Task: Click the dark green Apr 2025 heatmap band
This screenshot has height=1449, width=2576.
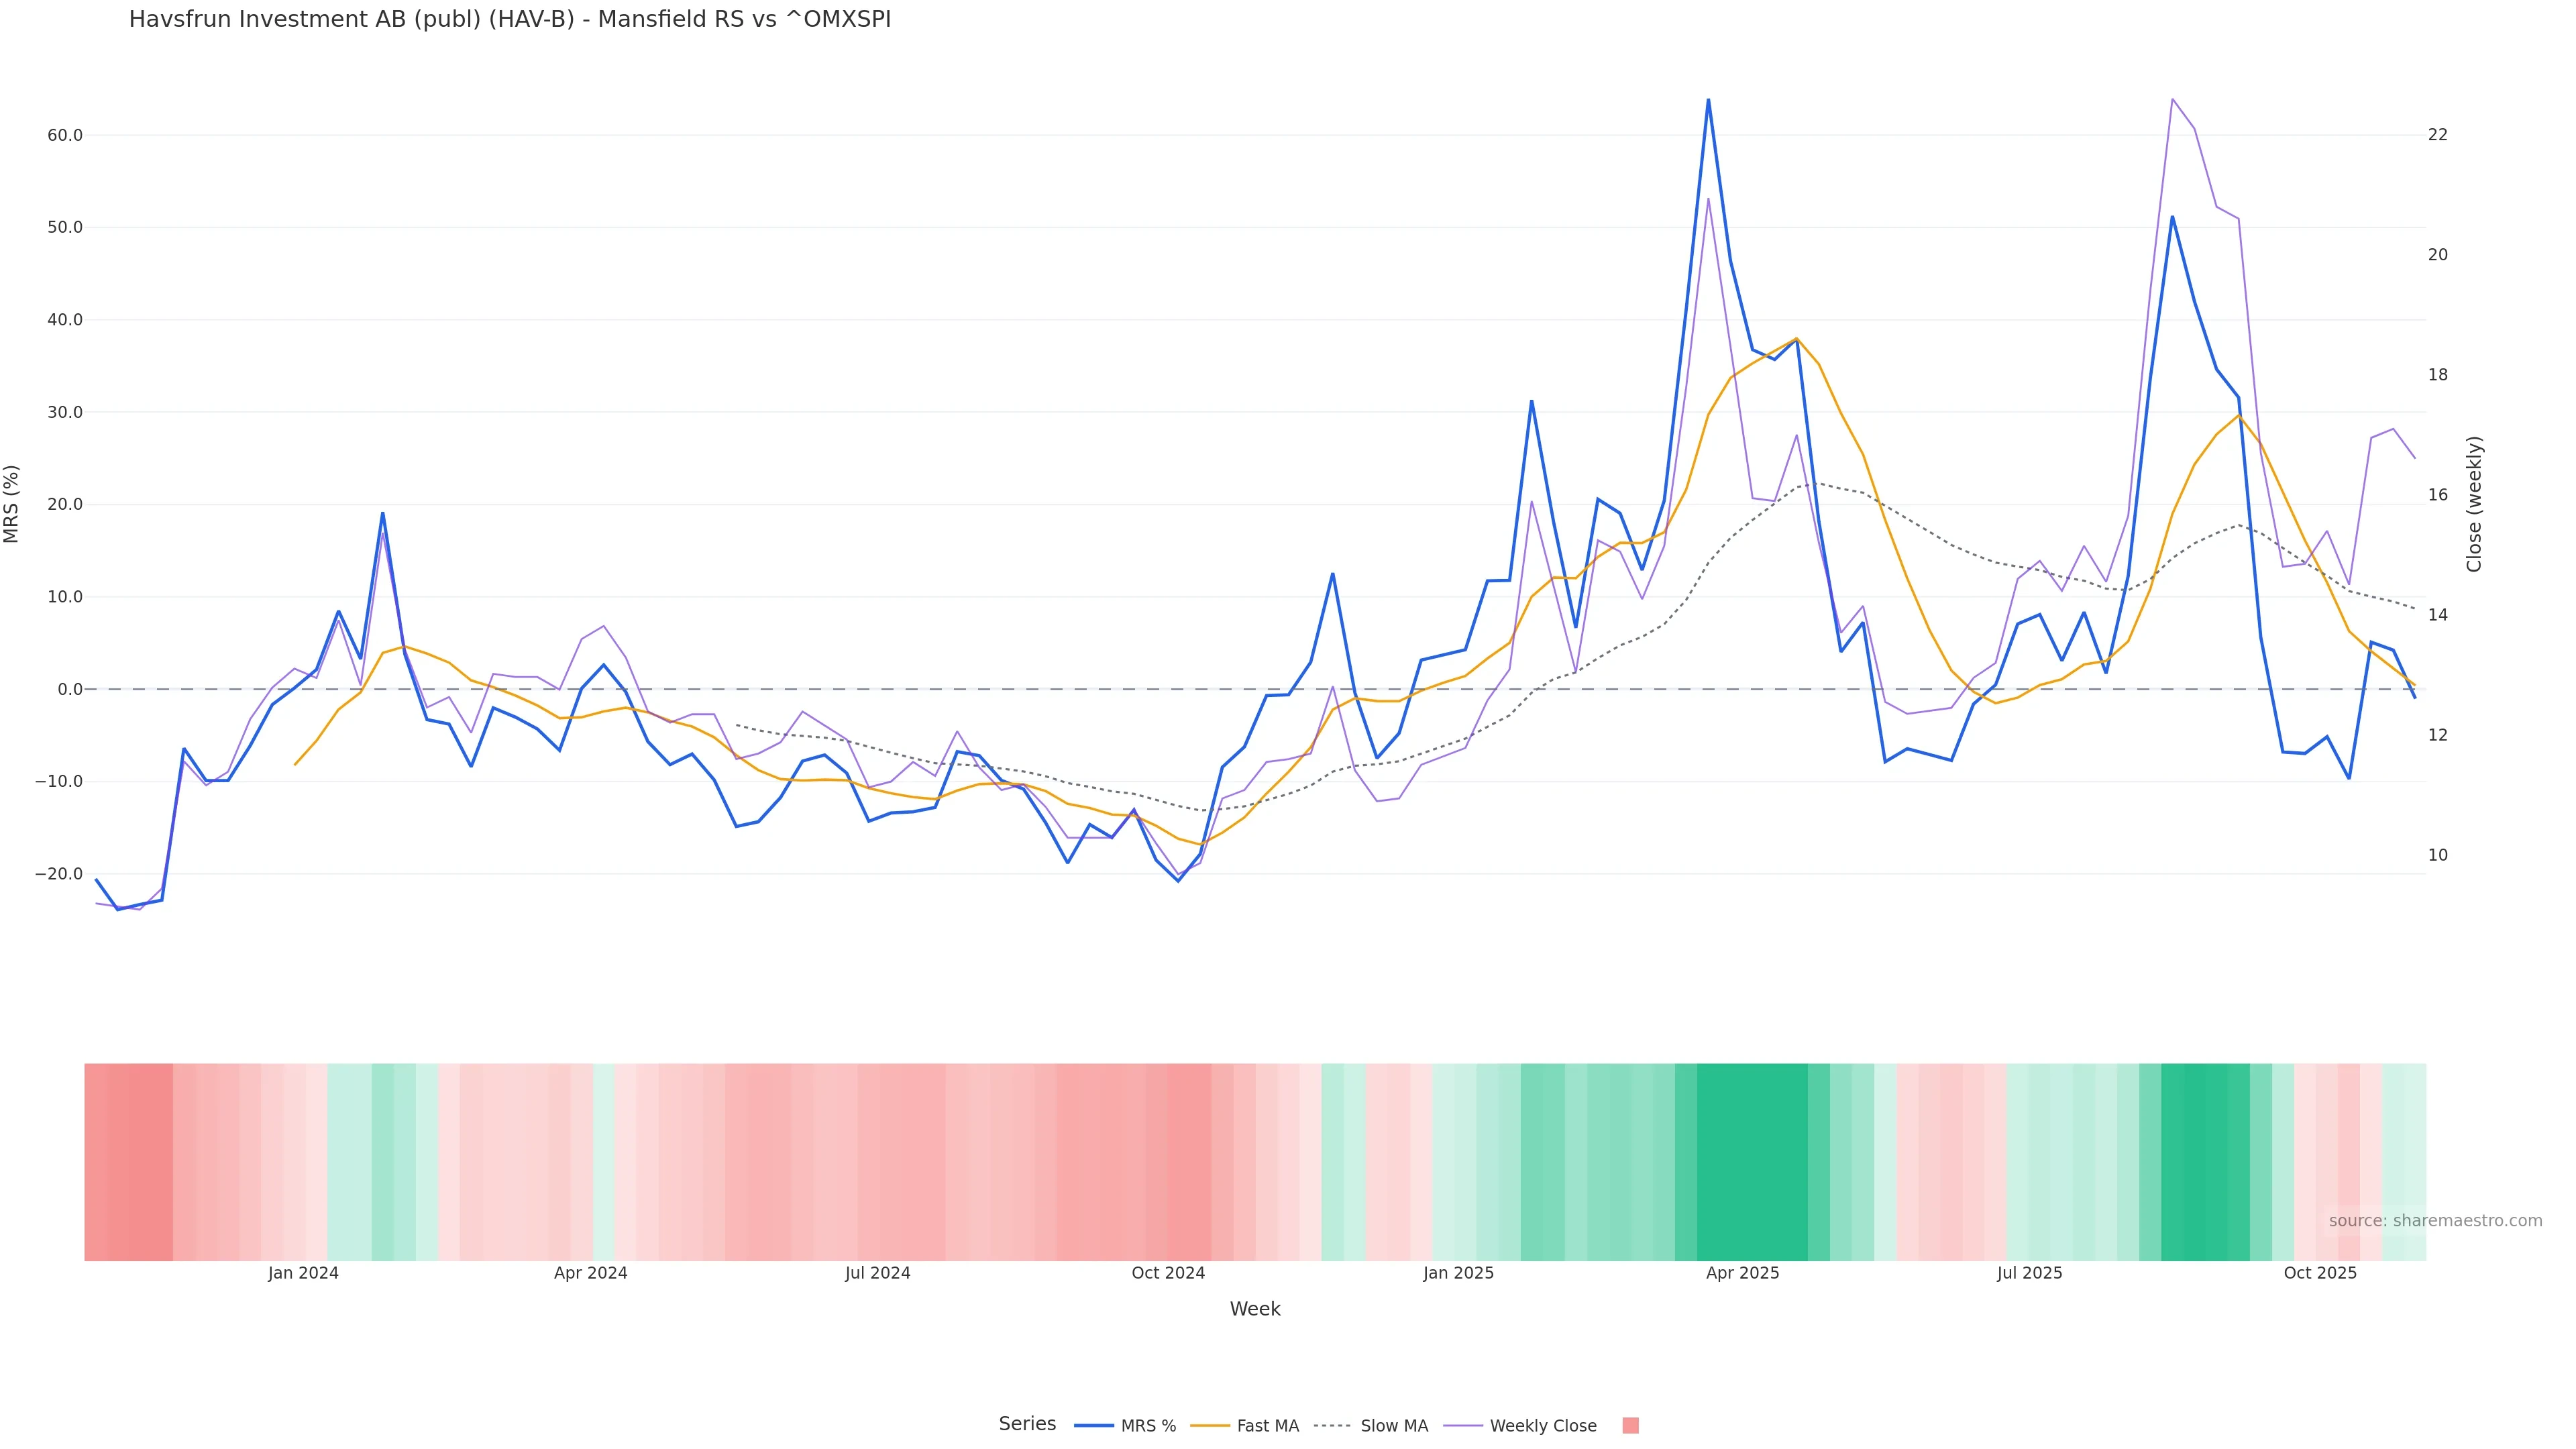Action: [1752, 1161]
